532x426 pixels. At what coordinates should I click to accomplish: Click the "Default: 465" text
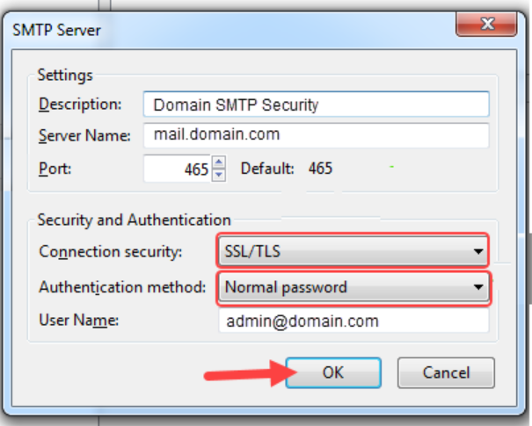[x=287, y=168]
